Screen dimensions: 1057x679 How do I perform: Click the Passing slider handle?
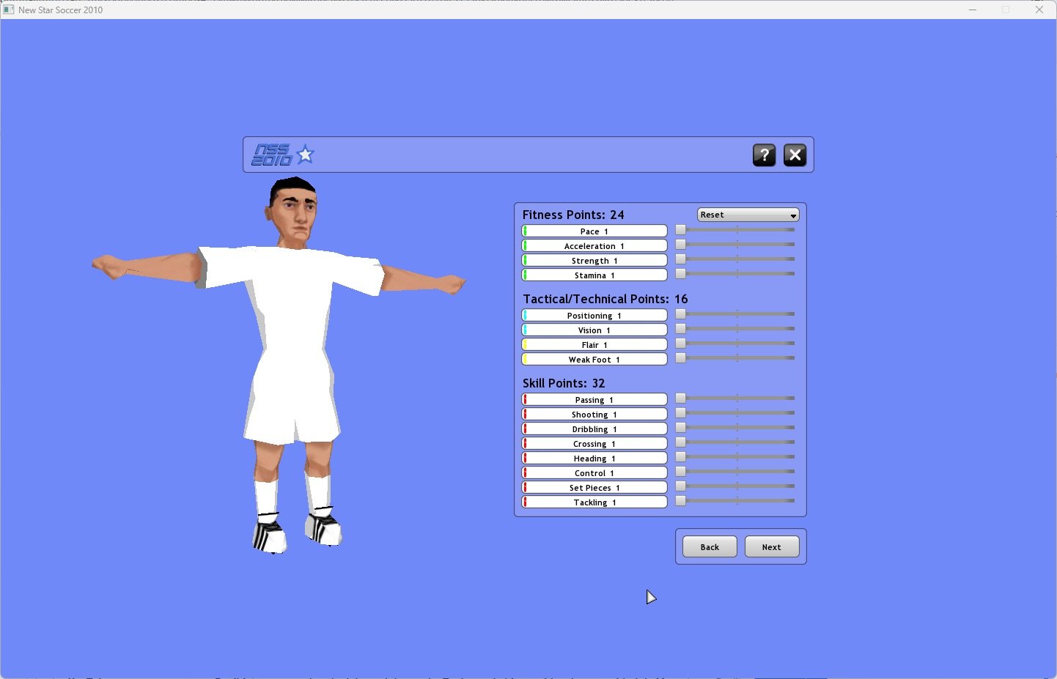(x=680, y=398)
